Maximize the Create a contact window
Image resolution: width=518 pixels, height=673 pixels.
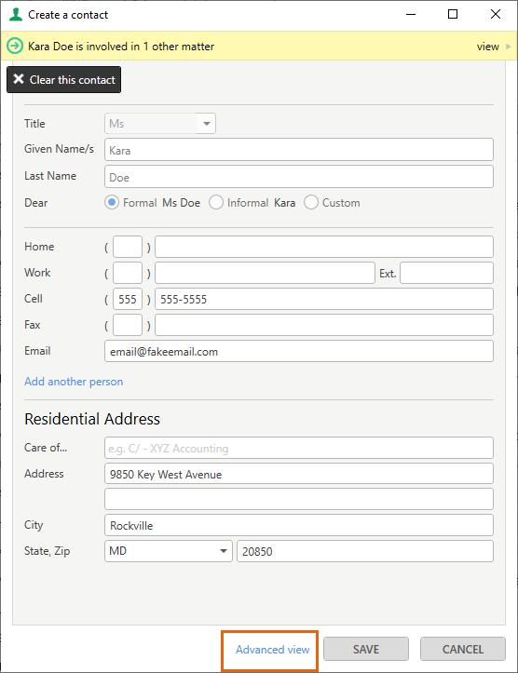coord(453,14)
